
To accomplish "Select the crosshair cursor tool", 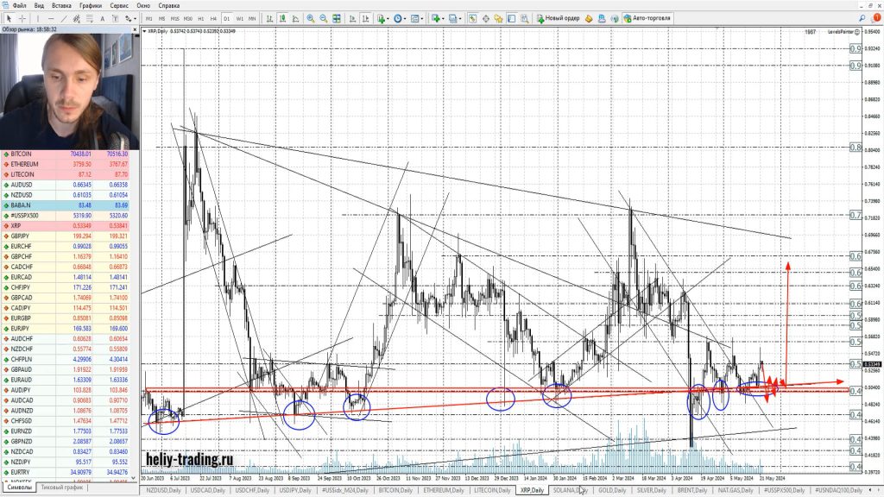I will (x=22, y=18).
